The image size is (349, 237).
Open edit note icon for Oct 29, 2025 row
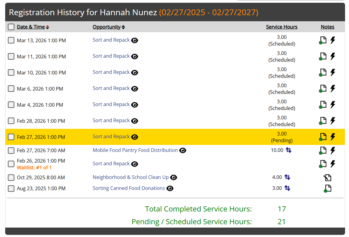[x=327, y=177]
